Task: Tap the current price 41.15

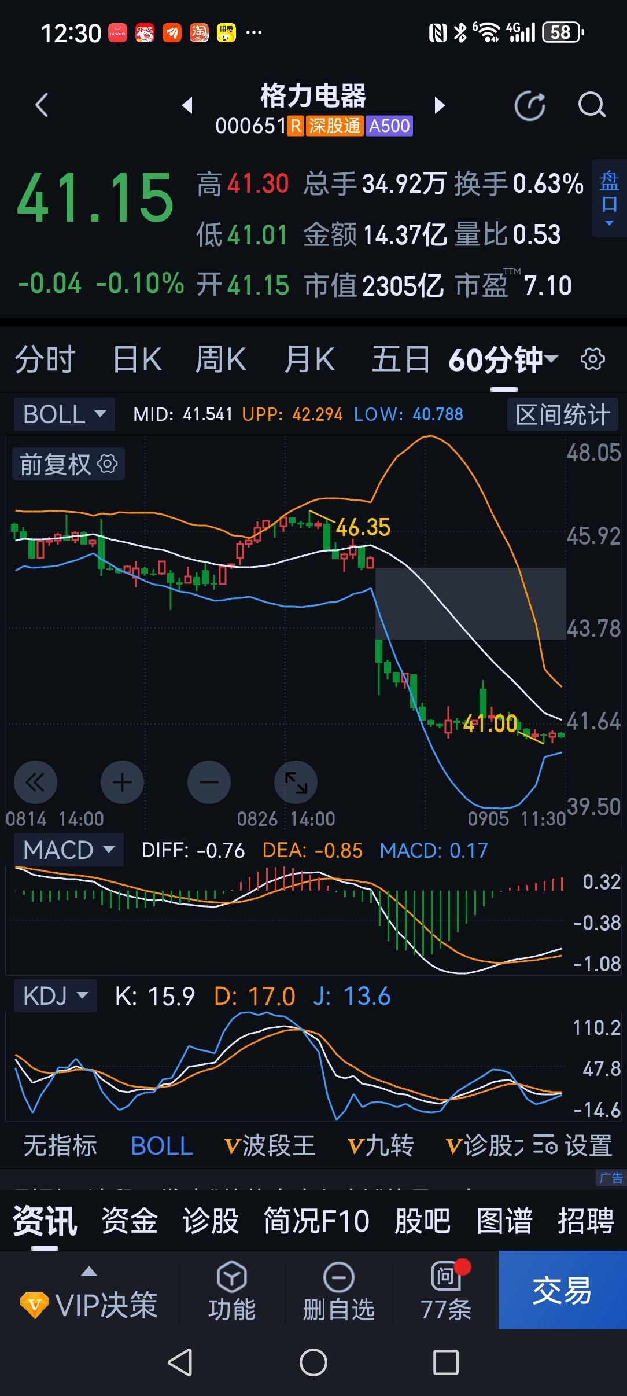Action: [95, 199]
